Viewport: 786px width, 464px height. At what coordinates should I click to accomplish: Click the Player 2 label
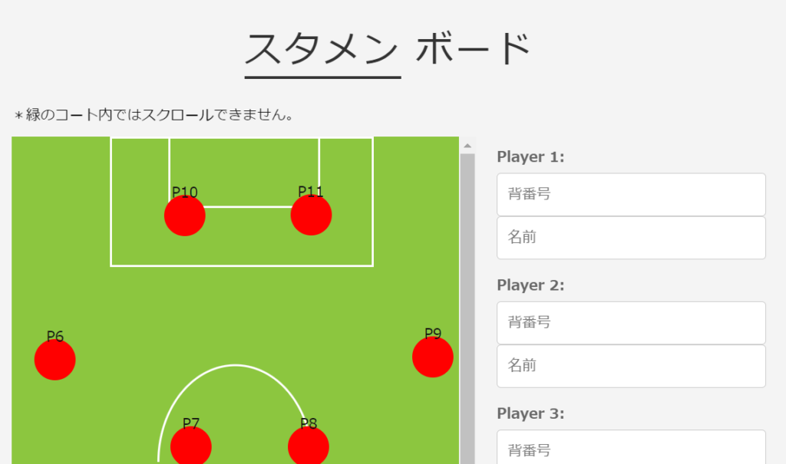pos(530,285)
